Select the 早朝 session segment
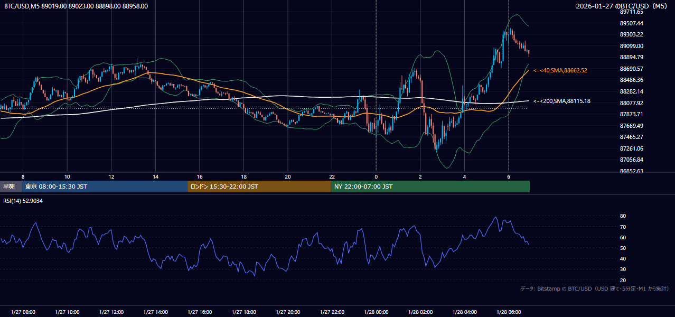 (11, 187)
